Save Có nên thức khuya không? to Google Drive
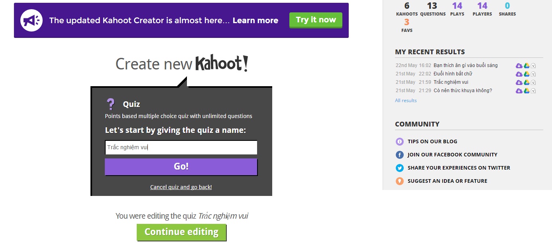The image size is (552, 249). click(x=526, y=91)
